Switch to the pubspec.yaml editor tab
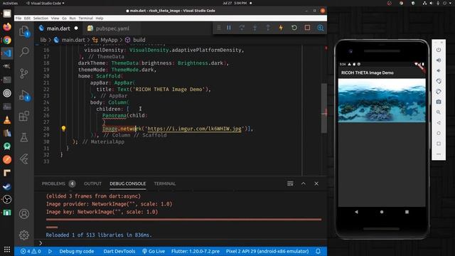The image size is (455, 256). (112, 28)
